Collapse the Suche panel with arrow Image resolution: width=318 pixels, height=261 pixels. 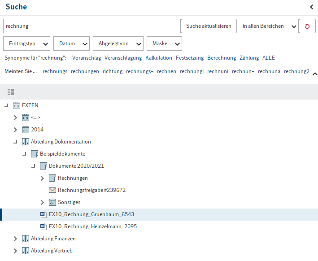pyautogui.click(x=312, y=7)
